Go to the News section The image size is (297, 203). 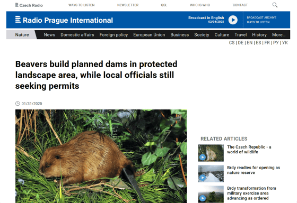[x=49, y=35]
